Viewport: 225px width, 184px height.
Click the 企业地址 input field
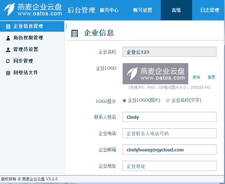tap(169, 166)
